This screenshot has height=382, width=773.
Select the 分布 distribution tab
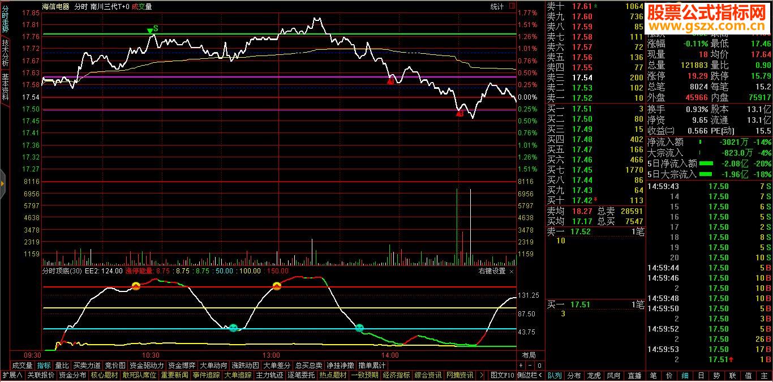574,375
